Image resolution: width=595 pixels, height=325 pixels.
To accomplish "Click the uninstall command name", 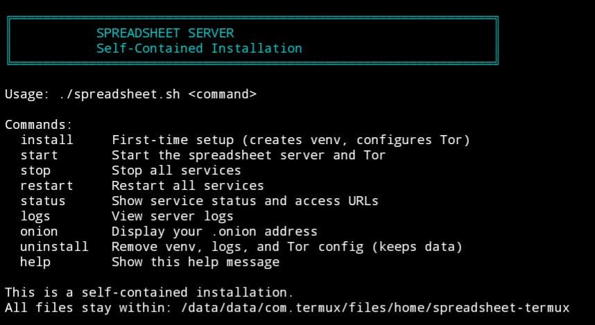I will tap(54, 247).
